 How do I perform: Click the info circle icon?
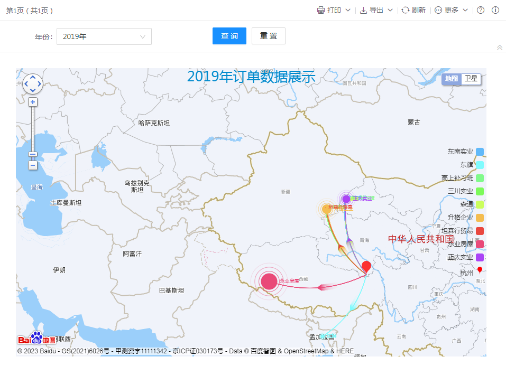(495, 10)
